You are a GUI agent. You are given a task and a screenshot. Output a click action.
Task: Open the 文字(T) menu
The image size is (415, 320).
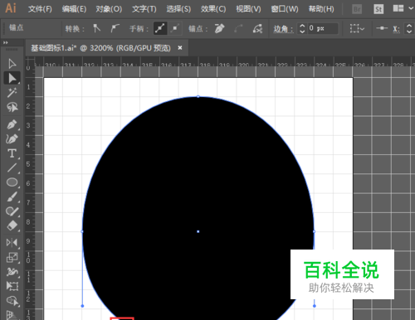click(144, 9)
